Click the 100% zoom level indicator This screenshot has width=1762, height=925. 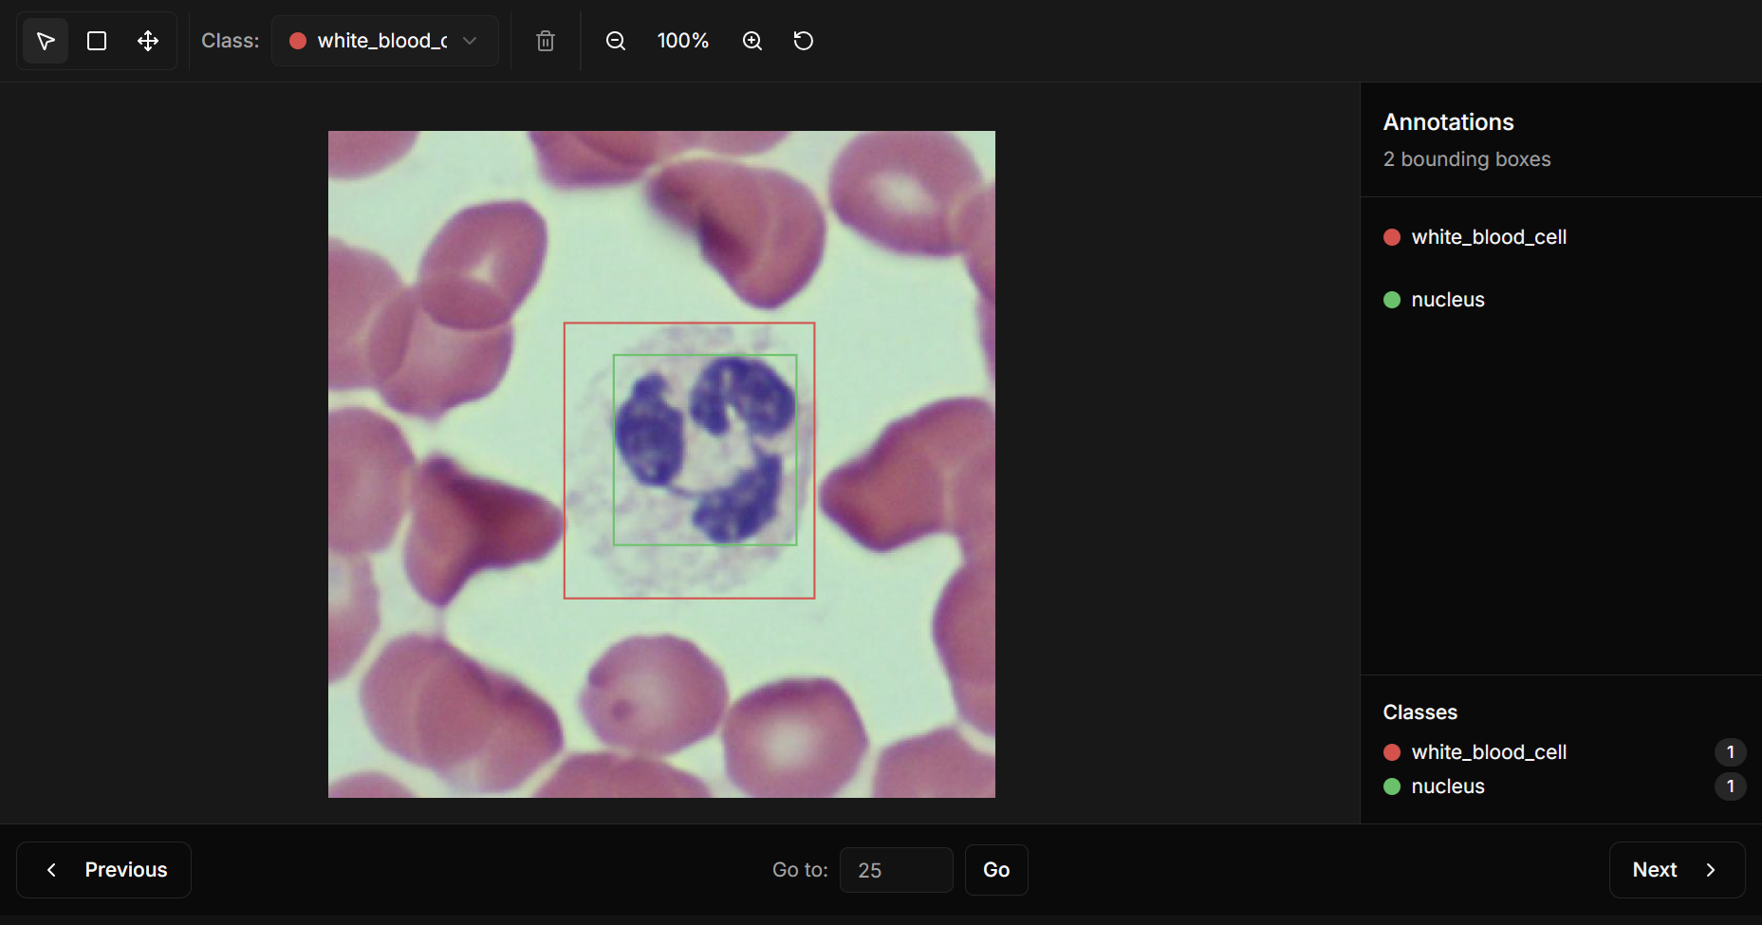click(683, 41)
